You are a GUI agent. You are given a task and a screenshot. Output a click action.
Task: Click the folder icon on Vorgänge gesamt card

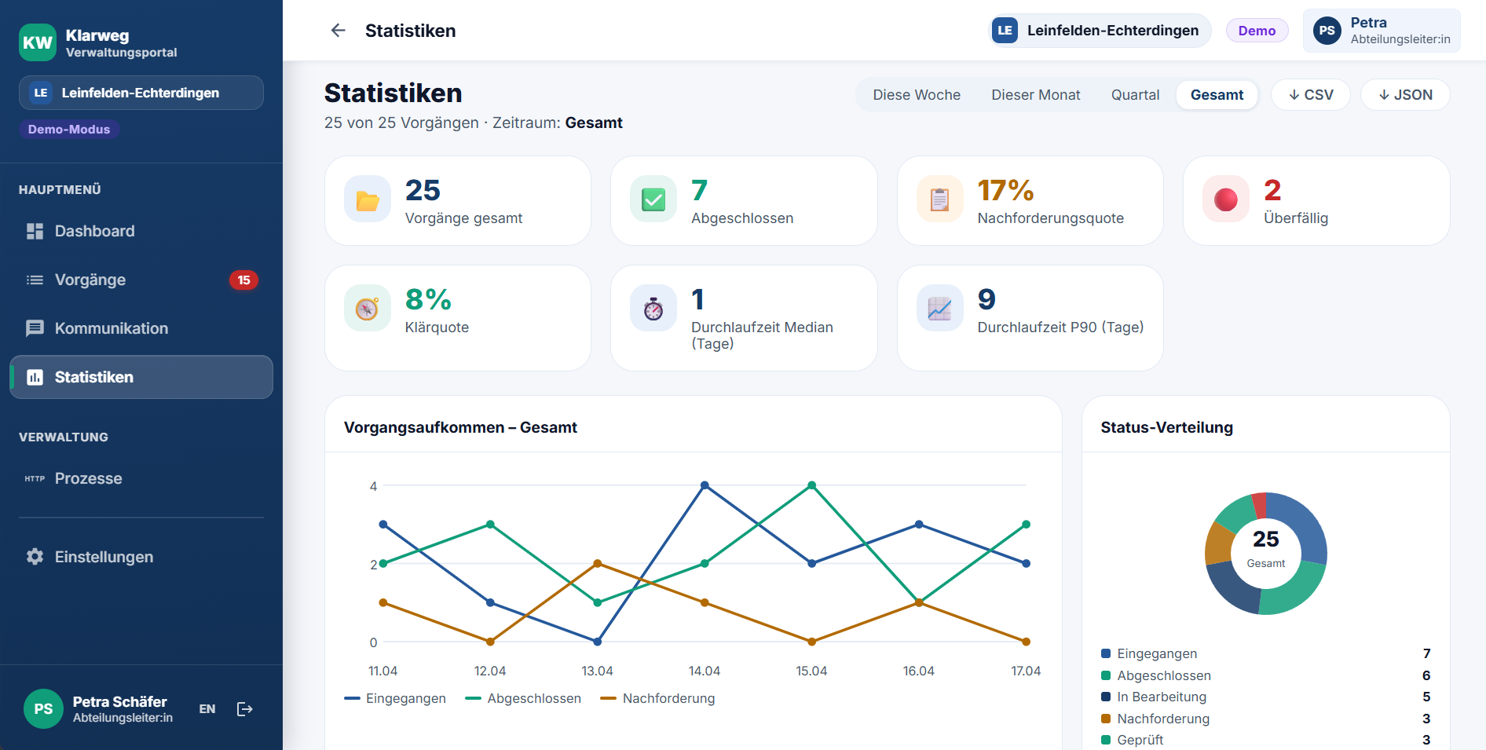pos(368,199)
